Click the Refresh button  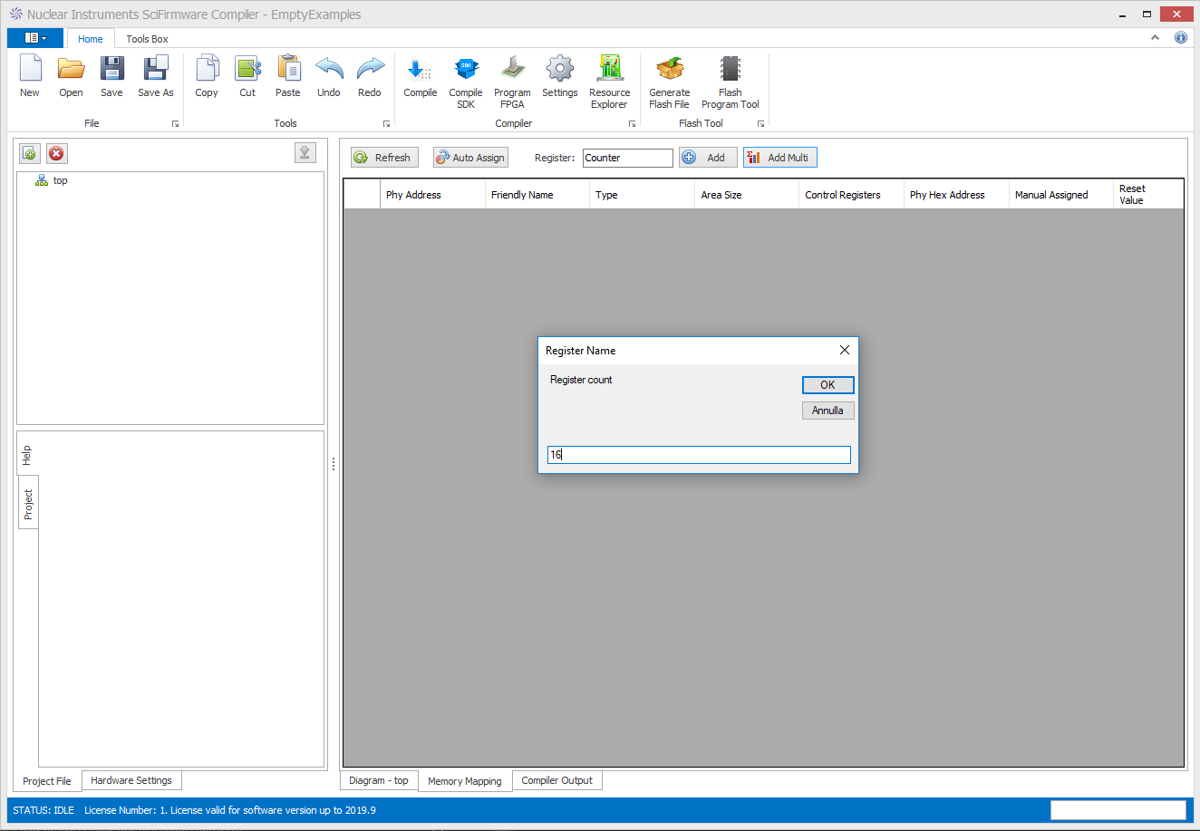384,158
